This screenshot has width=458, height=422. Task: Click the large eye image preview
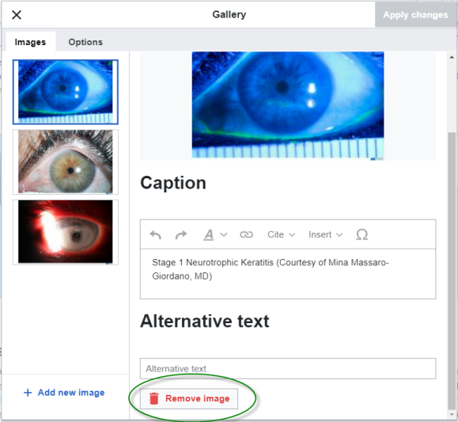(288, 105)
